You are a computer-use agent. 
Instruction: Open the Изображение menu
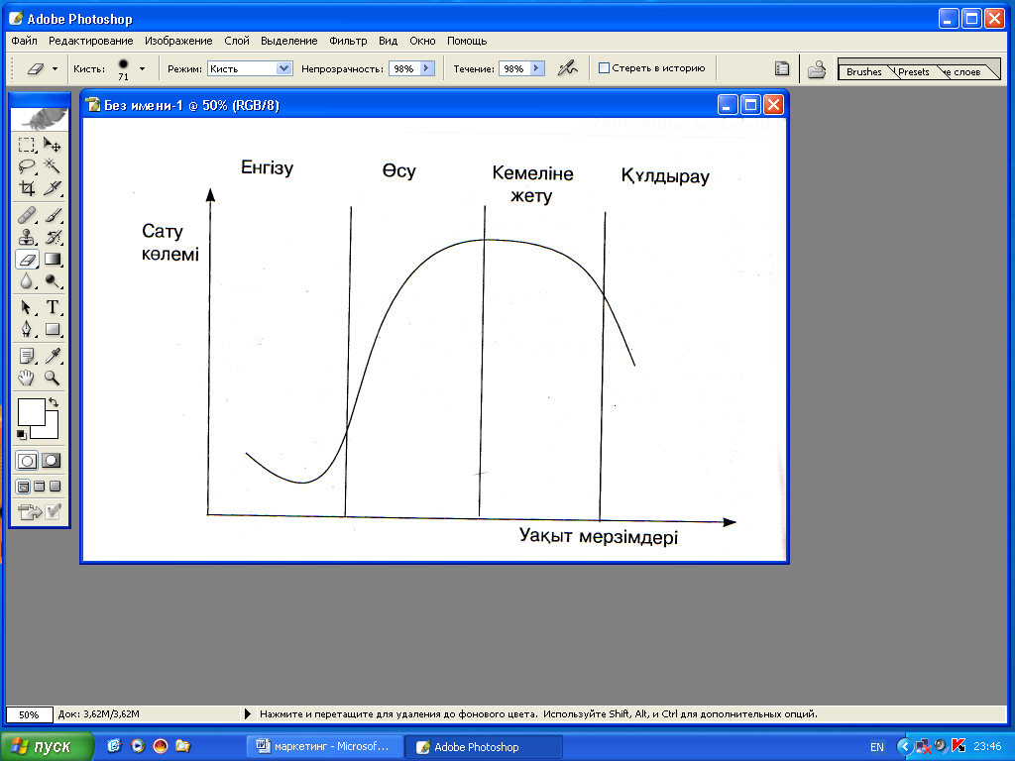178,41
